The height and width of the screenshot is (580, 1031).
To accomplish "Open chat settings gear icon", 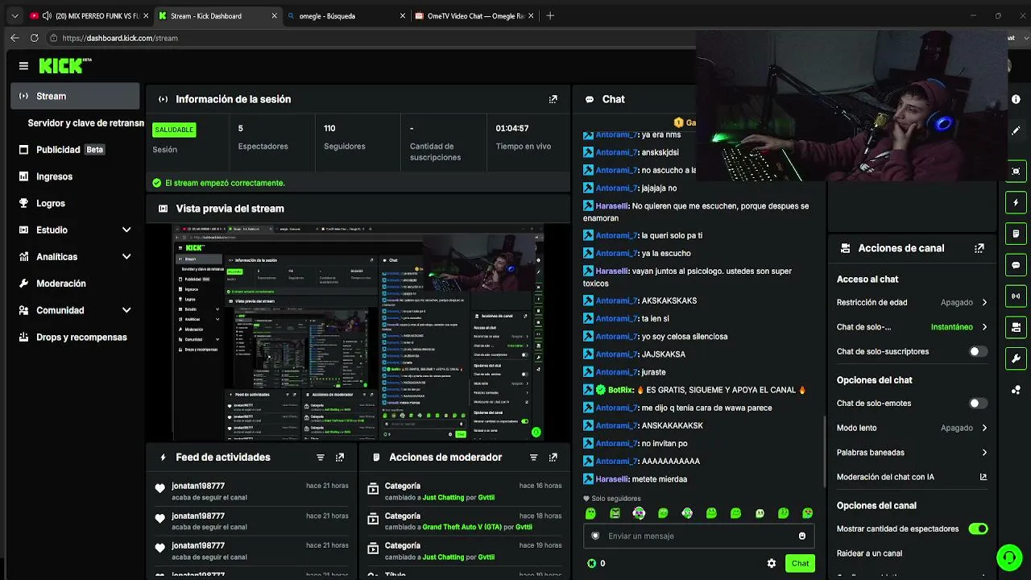I will [772, 563].
